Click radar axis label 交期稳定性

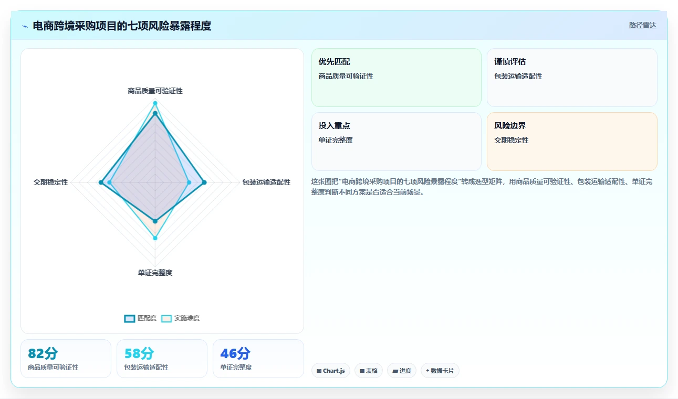click(x=50, y=182)
